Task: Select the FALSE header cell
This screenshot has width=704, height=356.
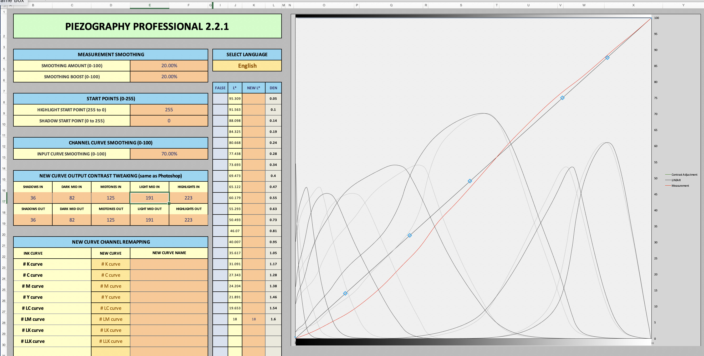Action: tap(220, 88)
